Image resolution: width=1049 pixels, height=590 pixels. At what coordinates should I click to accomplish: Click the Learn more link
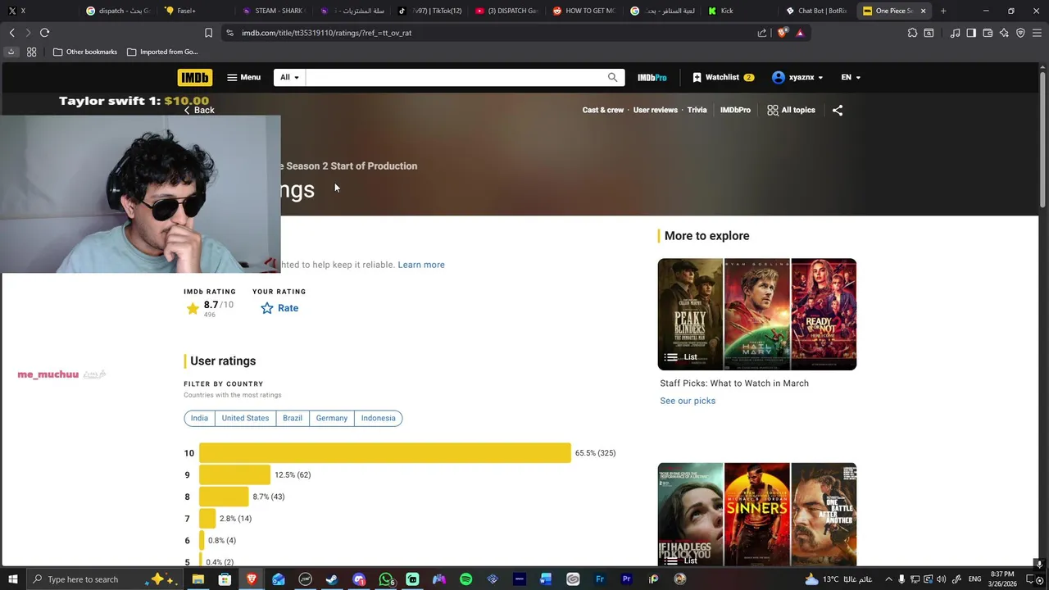421,265
